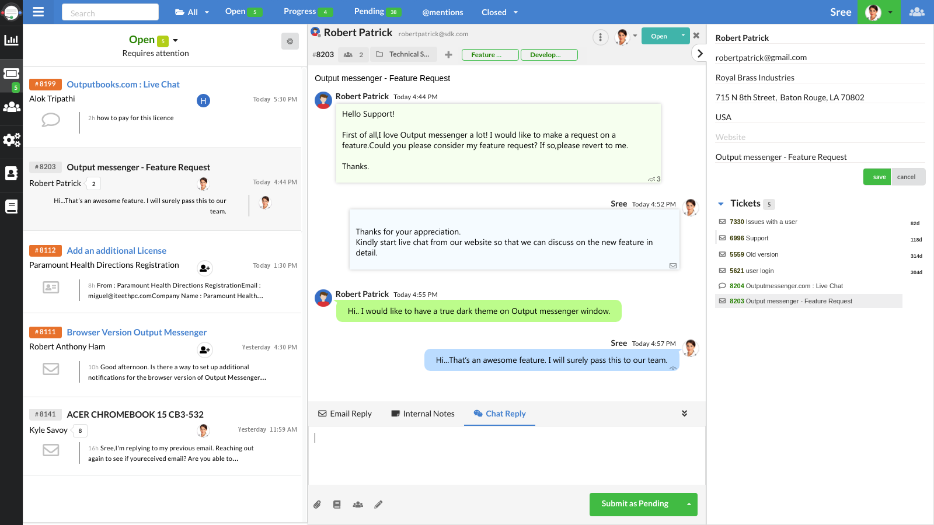Viewport: 934px width, 525px height.
Task: Click in the chat reply text area
Action: tap(507, 455)
